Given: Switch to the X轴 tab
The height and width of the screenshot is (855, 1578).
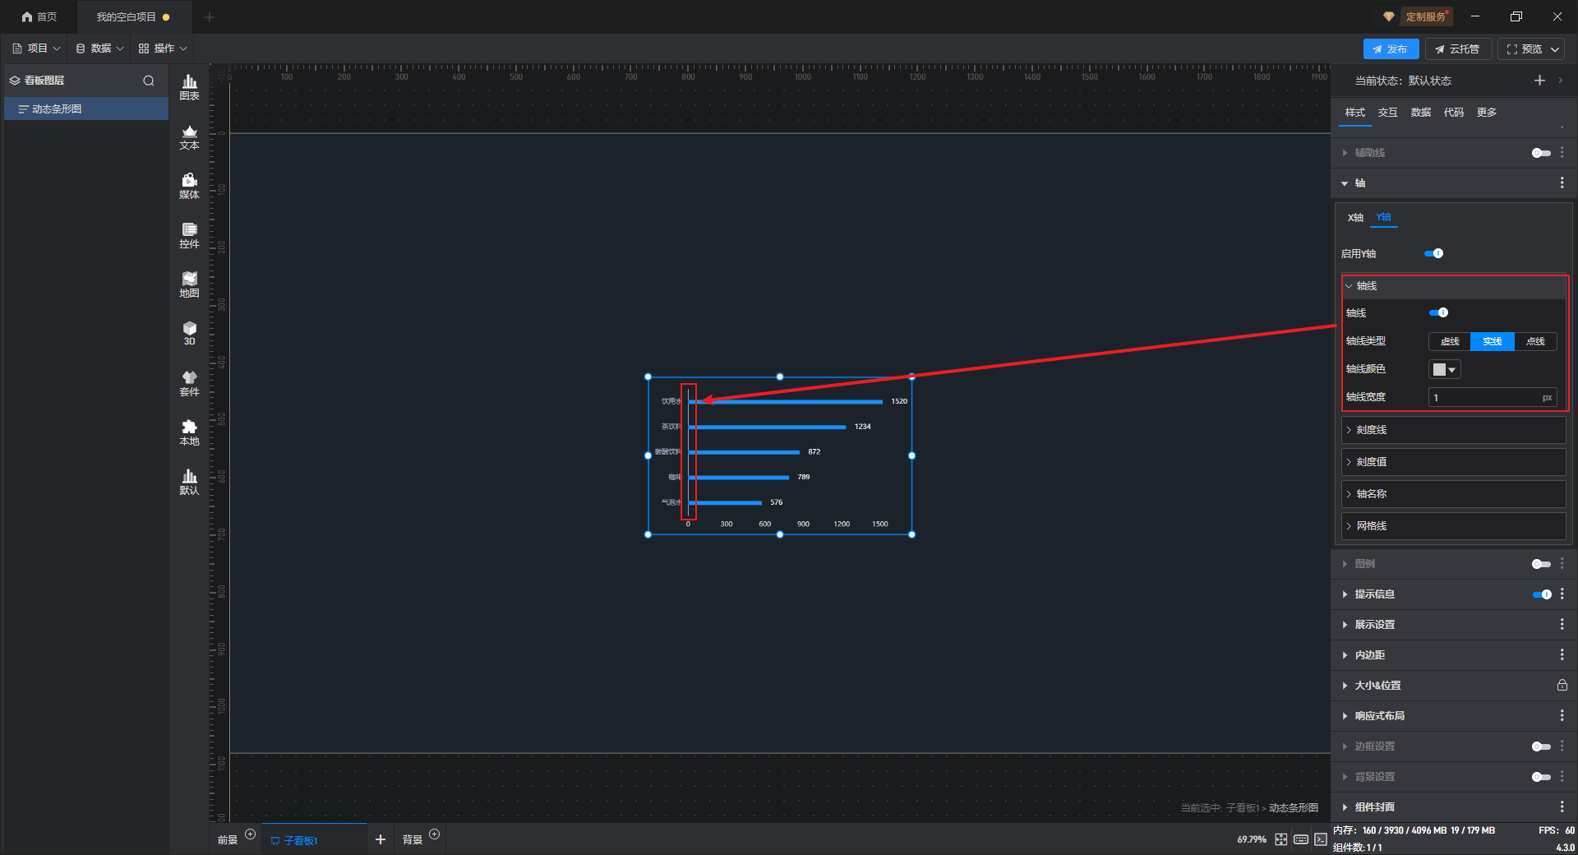Looking at the screenshot, I should pos(1355,218).
